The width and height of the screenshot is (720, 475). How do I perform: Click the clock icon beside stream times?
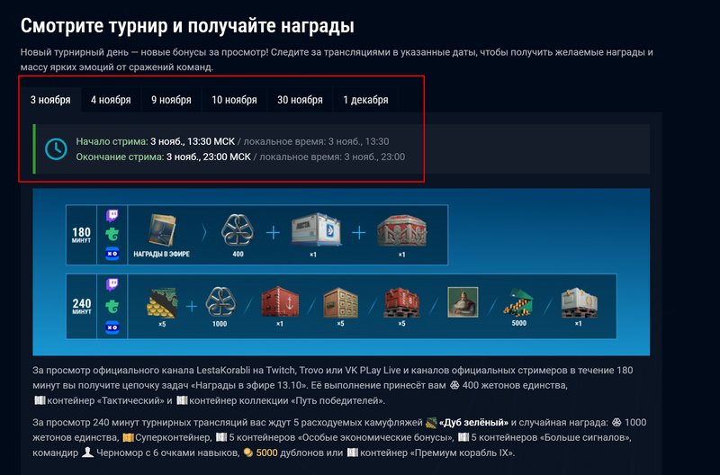click(x=56, y=148)
